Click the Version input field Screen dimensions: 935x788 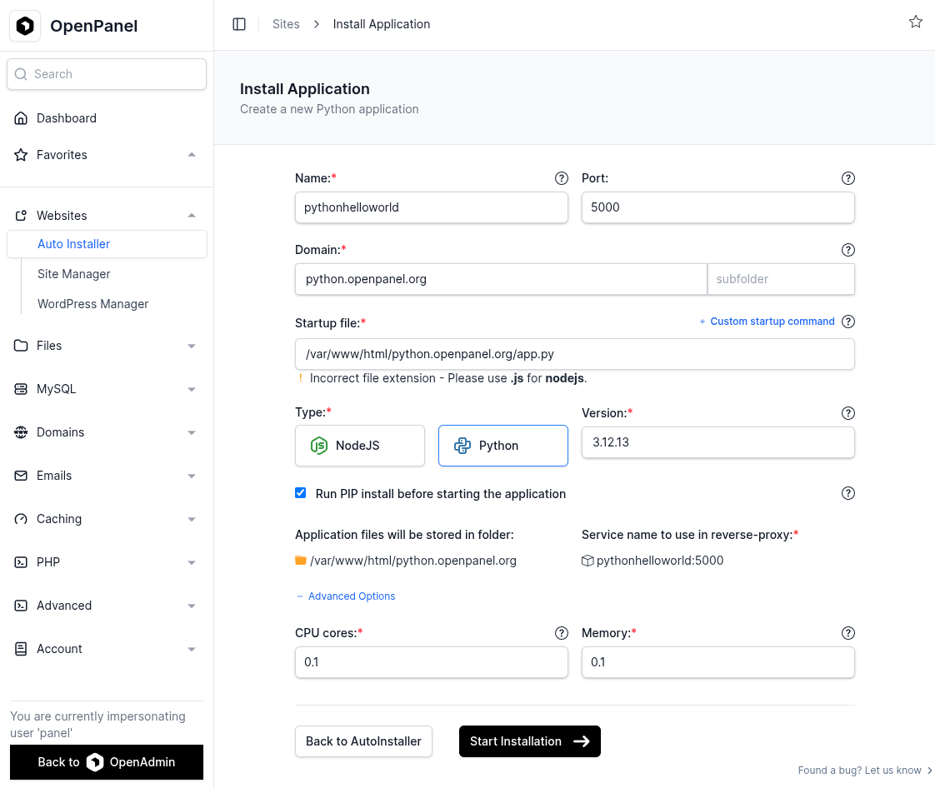point(717,442)
